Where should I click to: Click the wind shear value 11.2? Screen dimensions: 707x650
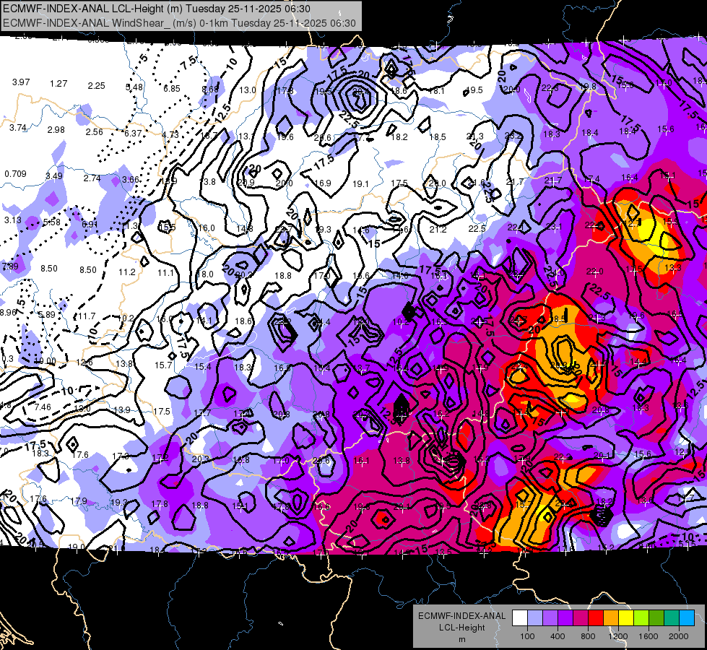(127, 272)
